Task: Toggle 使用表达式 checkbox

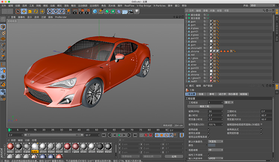Action: pyautogui.click(x=262, y=129)
